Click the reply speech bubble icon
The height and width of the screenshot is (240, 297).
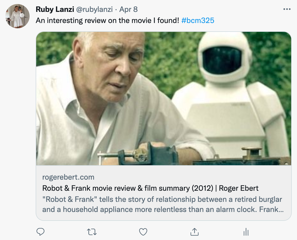40,231
